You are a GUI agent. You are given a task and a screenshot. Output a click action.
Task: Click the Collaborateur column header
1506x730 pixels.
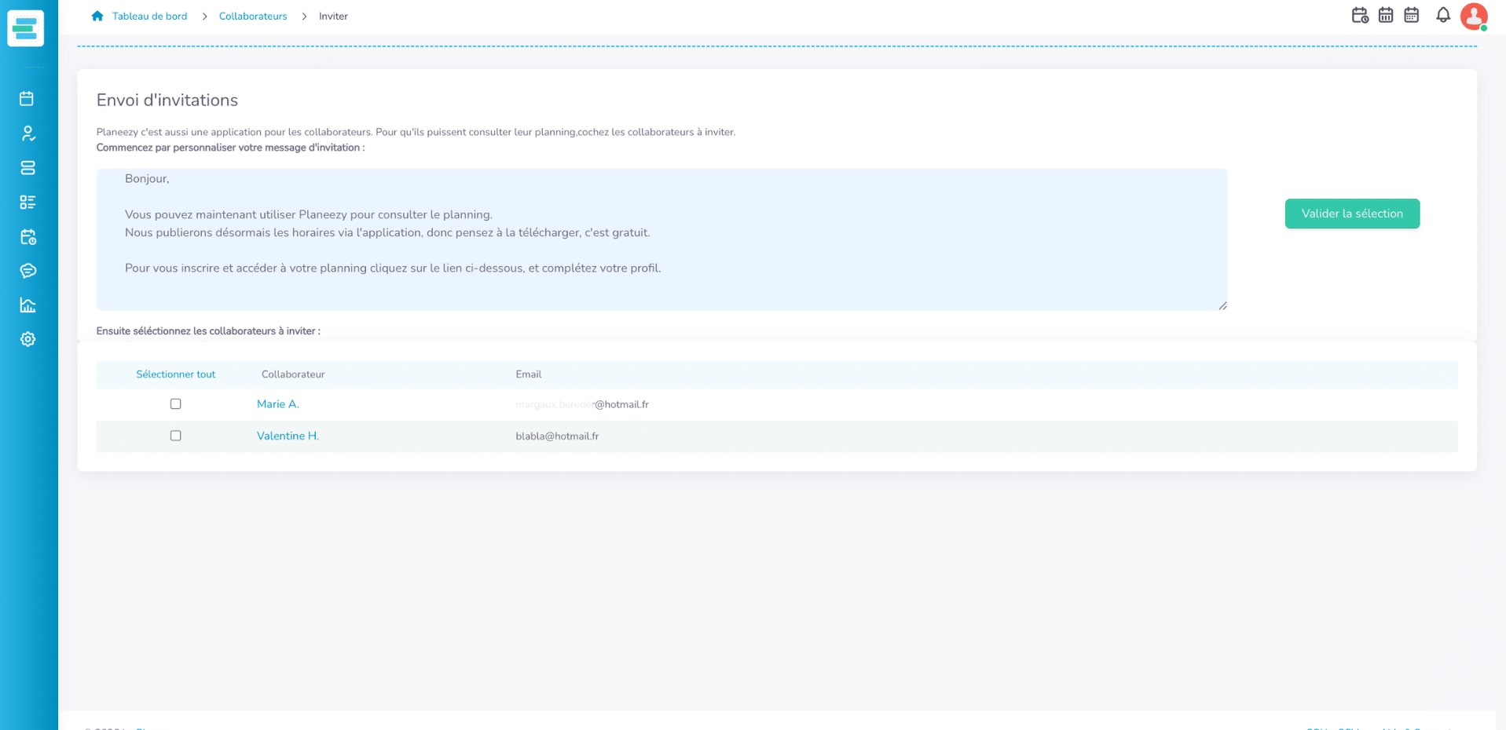click(293, 374)
